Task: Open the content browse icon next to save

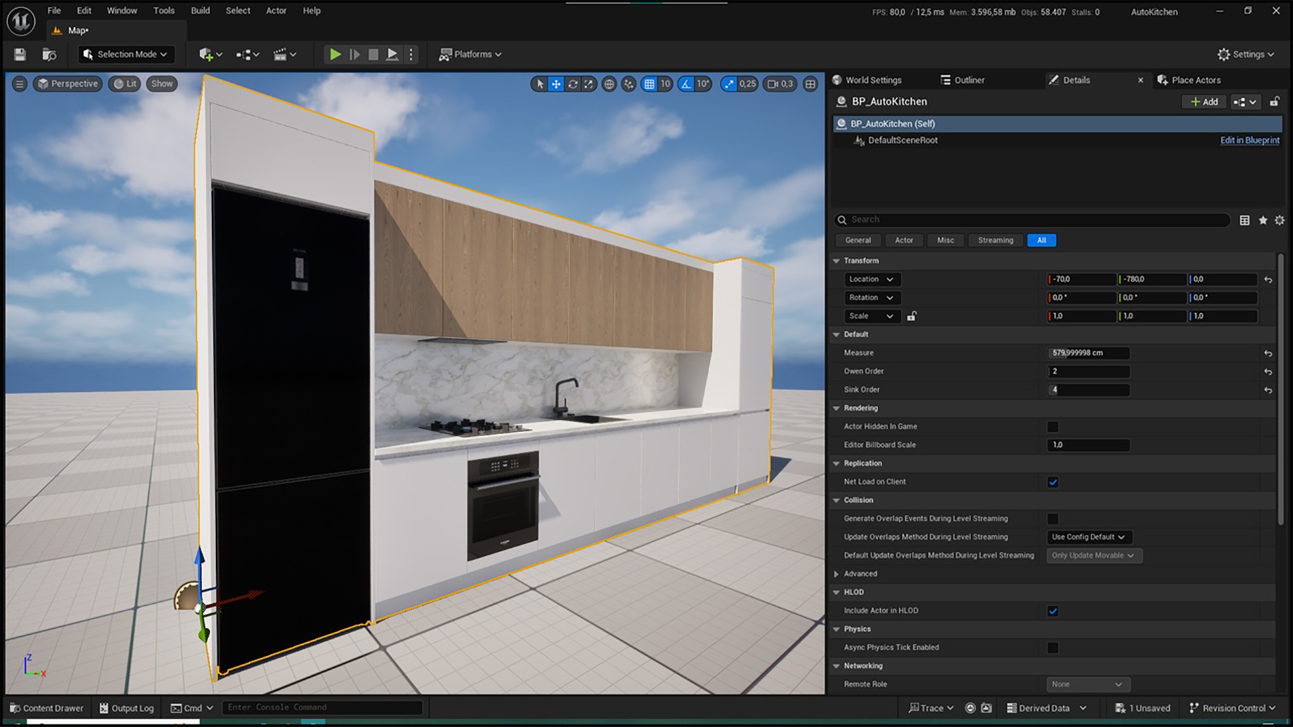Action: (x=49, y=55)
